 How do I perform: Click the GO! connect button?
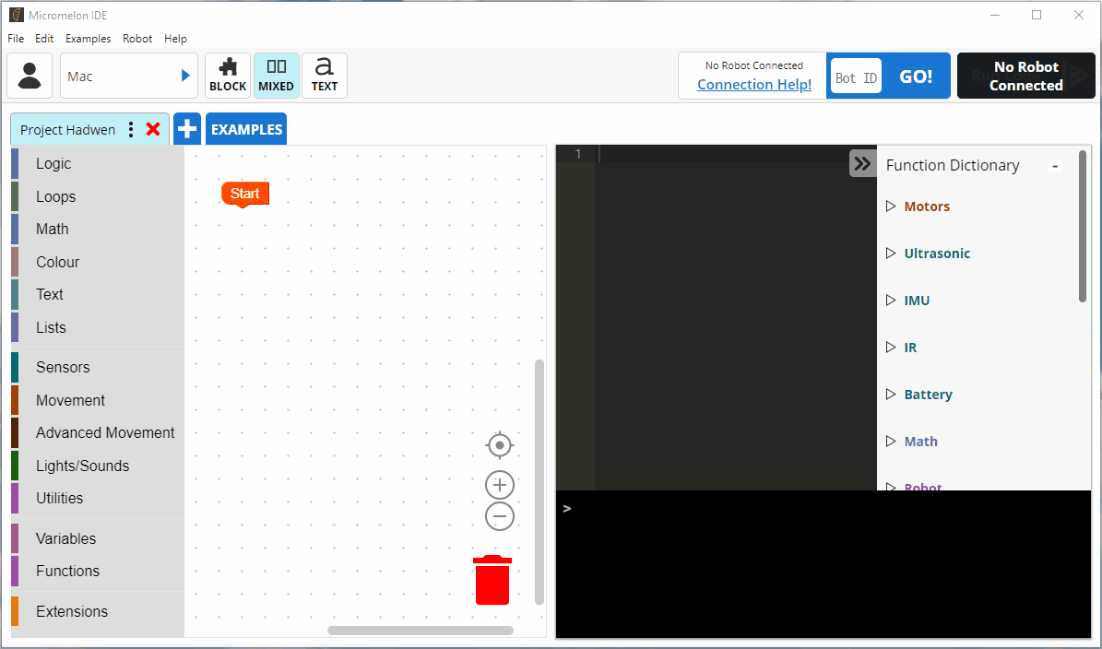tap(916, 77)
